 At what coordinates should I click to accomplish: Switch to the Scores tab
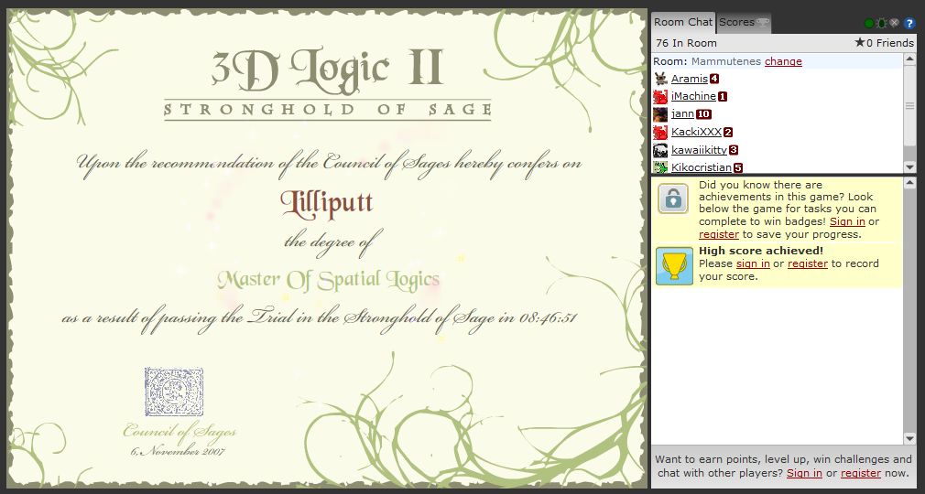pos(742,22)
